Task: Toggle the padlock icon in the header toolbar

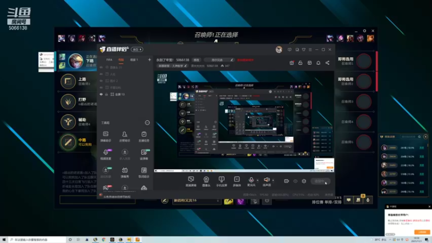Action: (x=300, y=63)
